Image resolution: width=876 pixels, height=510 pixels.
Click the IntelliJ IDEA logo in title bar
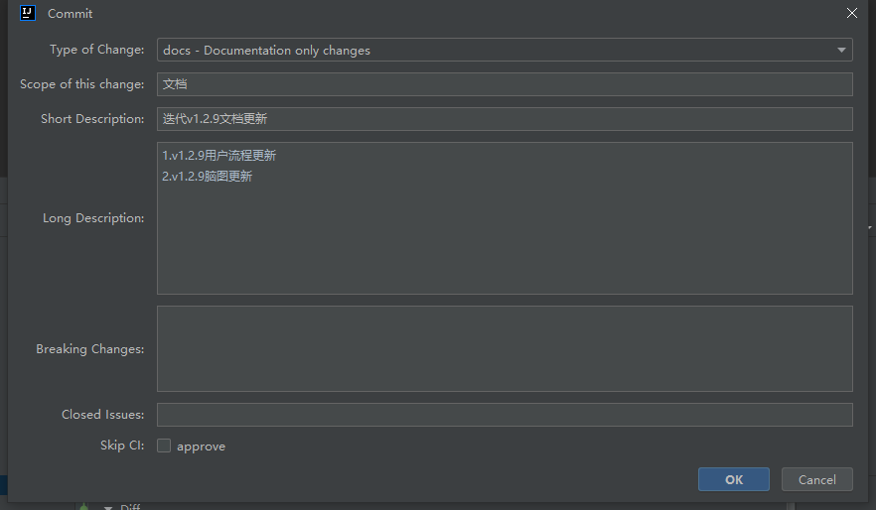click(x=28, y=13)
